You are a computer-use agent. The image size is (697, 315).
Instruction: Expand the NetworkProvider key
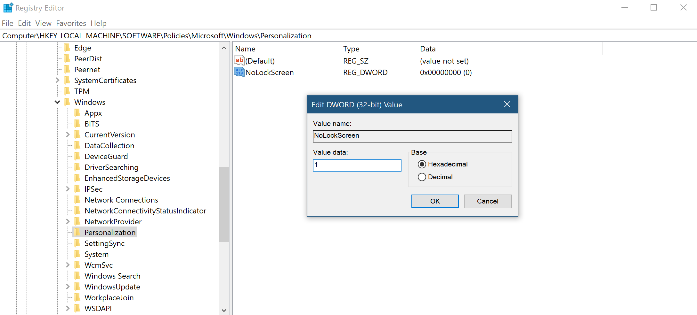tap(68, 222)
